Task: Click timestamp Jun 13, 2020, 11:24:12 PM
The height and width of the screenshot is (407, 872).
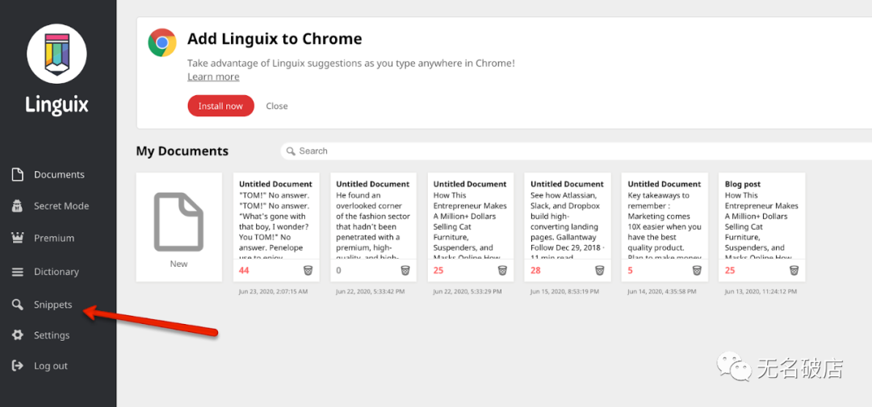Action: click(x=761, y=291)
